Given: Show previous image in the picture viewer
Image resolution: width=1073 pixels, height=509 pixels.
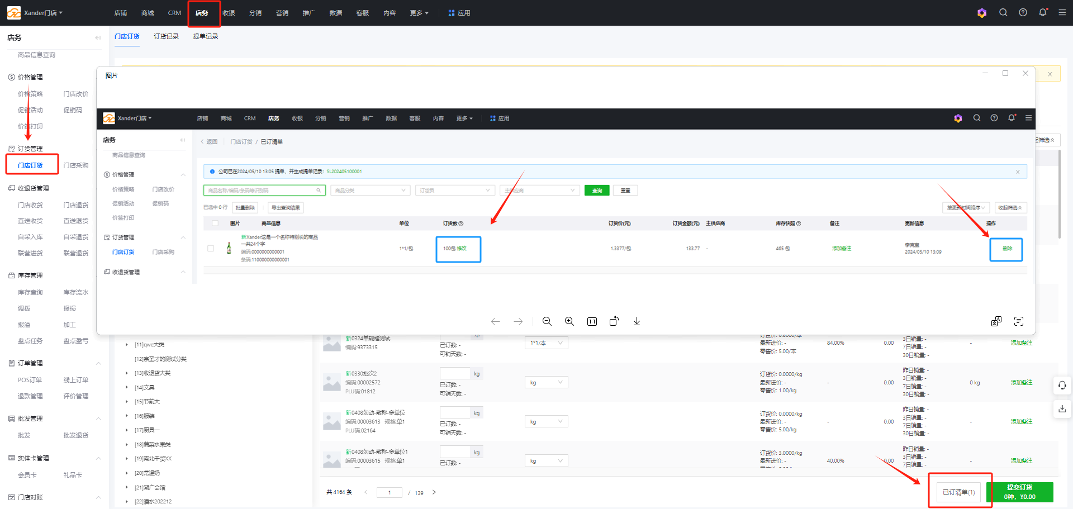Looking at the screenshot, I should [495, 321].
